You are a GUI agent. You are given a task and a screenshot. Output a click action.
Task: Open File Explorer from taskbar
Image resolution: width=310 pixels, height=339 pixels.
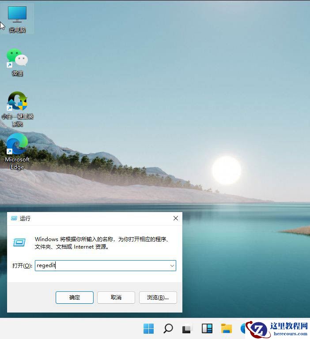pyautogui.click(x=227, y=328)
